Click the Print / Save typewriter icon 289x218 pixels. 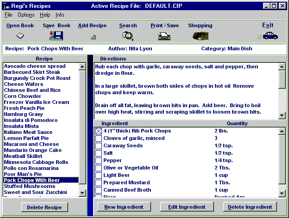pos(164,36)
